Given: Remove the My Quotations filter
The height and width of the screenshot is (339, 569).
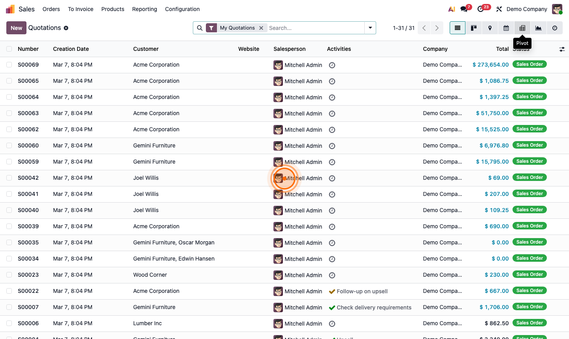Looking at the screenshot, I should [261, 28].
